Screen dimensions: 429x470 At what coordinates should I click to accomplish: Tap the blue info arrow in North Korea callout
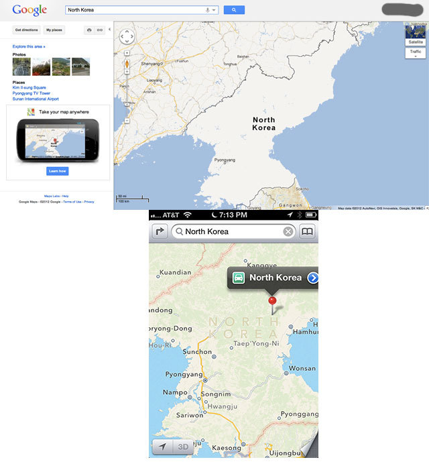pyautogui.click(x=313, y=278)
